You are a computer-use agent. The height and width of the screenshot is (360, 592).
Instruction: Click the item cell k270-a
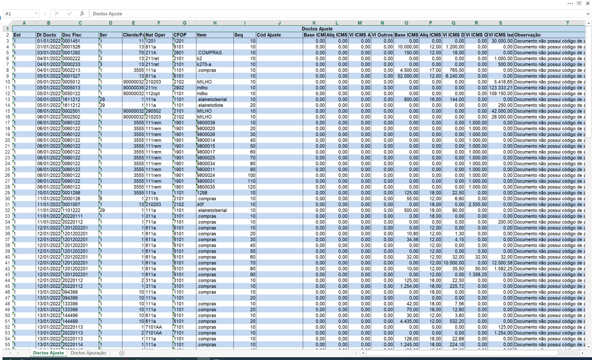(215, 64)
